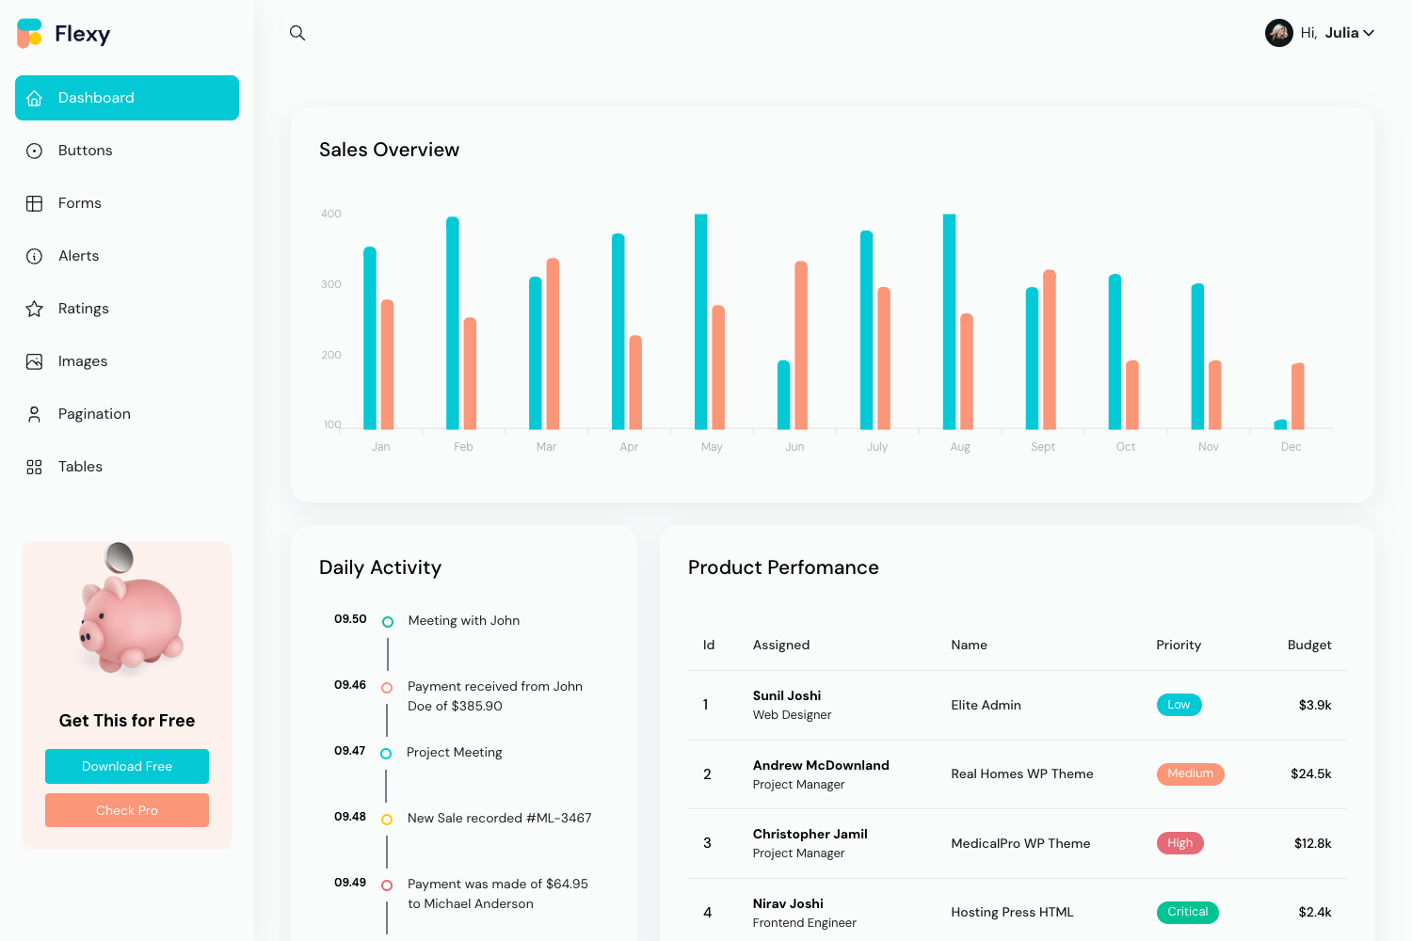Image resolution: width=1412 pixels, height=941 pixels.
Task: Toggle the red dot beside Payment to Michael Anderson
Action: coord(387,885)
